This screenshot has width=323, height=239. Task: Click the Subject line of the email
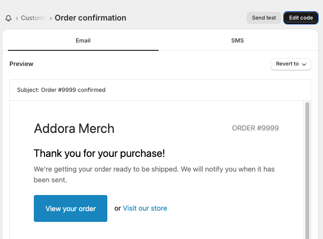point(61,90)
